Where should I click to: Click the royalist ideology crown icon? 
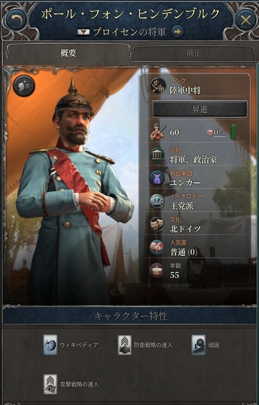[x=157, y=201]
